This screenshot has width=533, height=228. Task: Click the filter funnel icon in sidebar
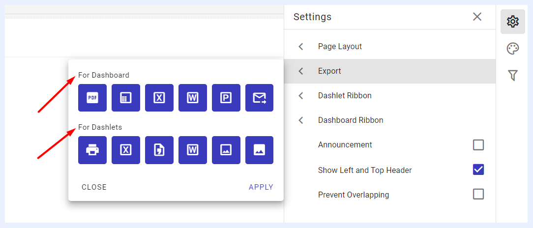pyautogui.click(x=513, y=75)
